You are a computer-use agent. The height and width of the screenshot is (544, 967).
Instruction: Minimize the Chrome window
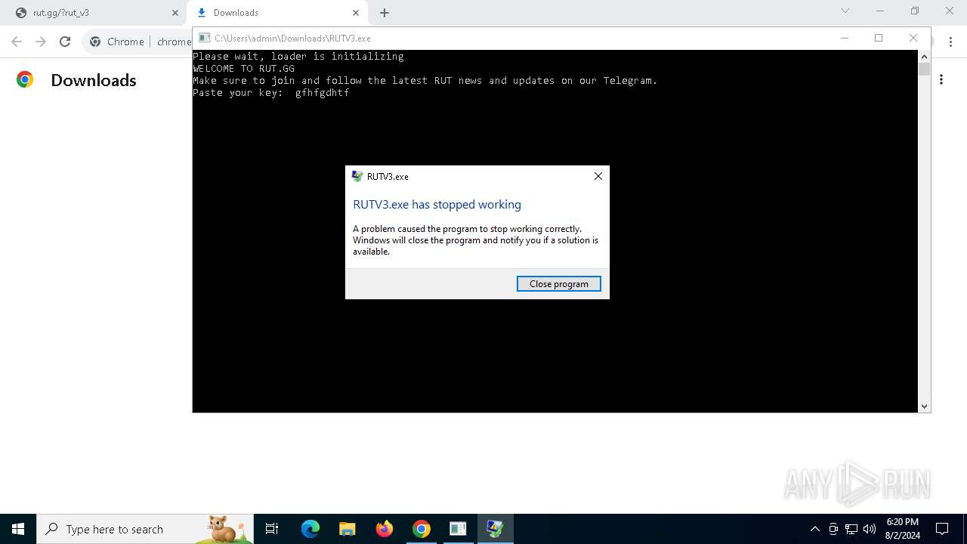tap(880, 11)
